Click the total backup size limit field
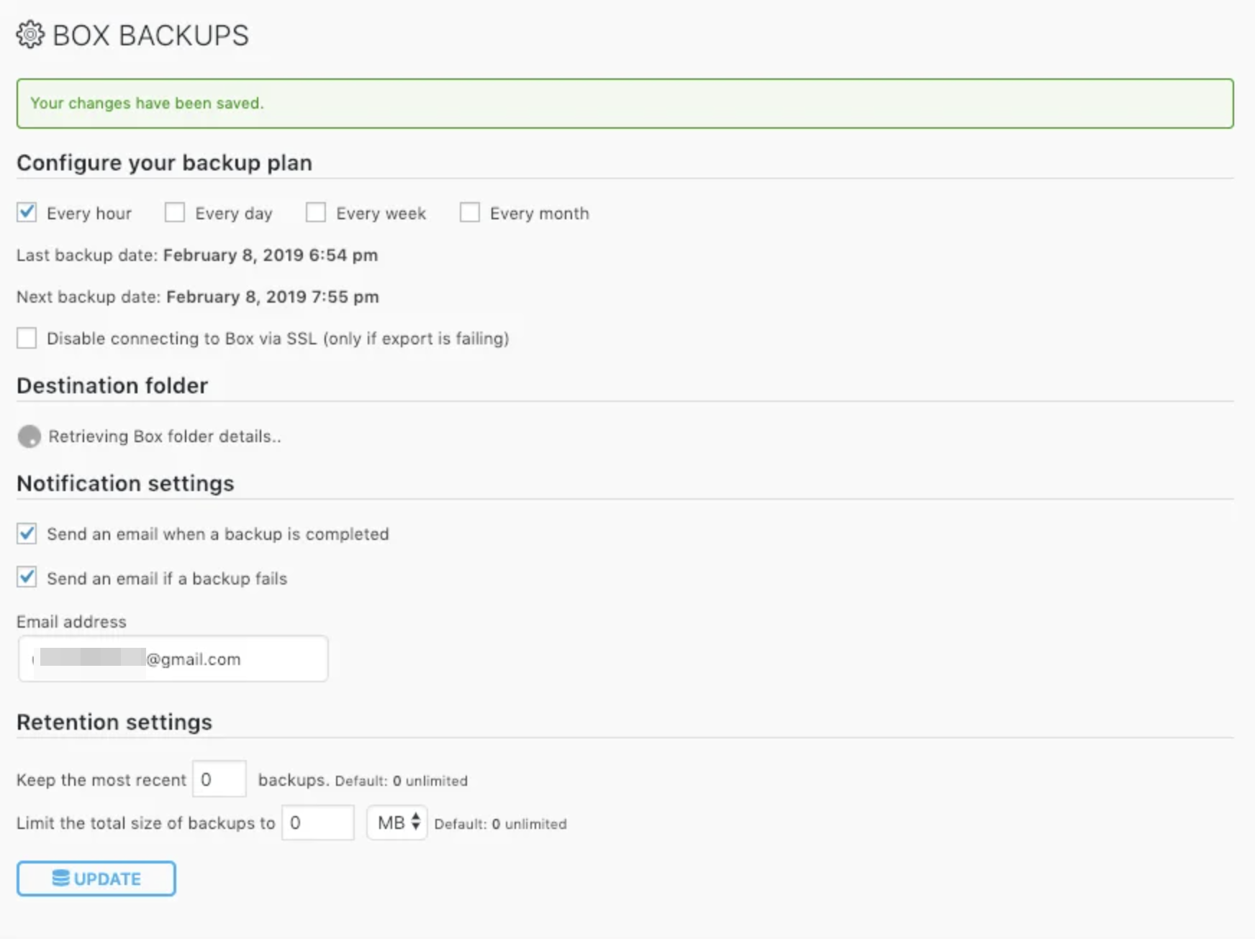 pos(317,823)
